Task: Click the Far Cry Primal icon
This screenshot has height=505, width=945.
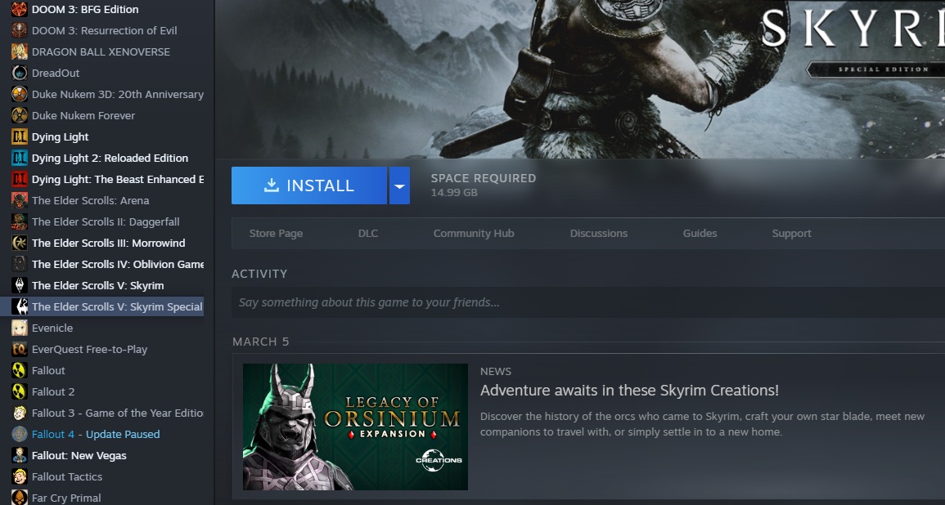Action: coord(20,498)
